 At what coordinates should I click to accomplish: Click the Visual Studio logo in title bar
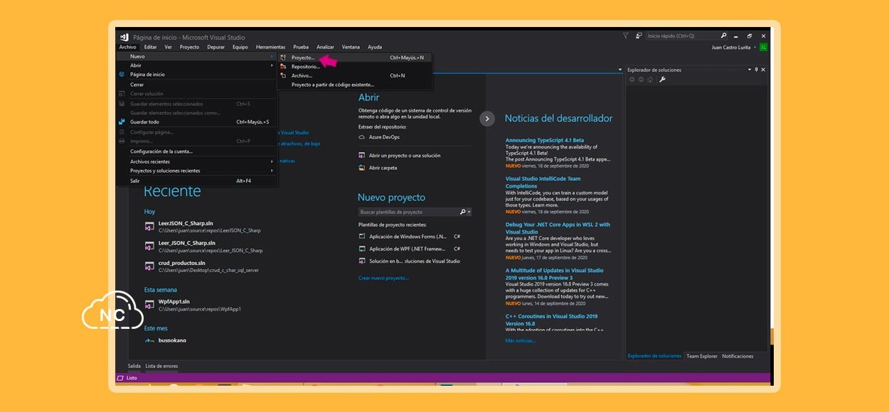coord(124,37)
